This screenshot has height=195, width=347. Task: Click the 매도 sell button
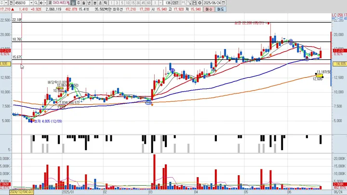pos(220,9)
